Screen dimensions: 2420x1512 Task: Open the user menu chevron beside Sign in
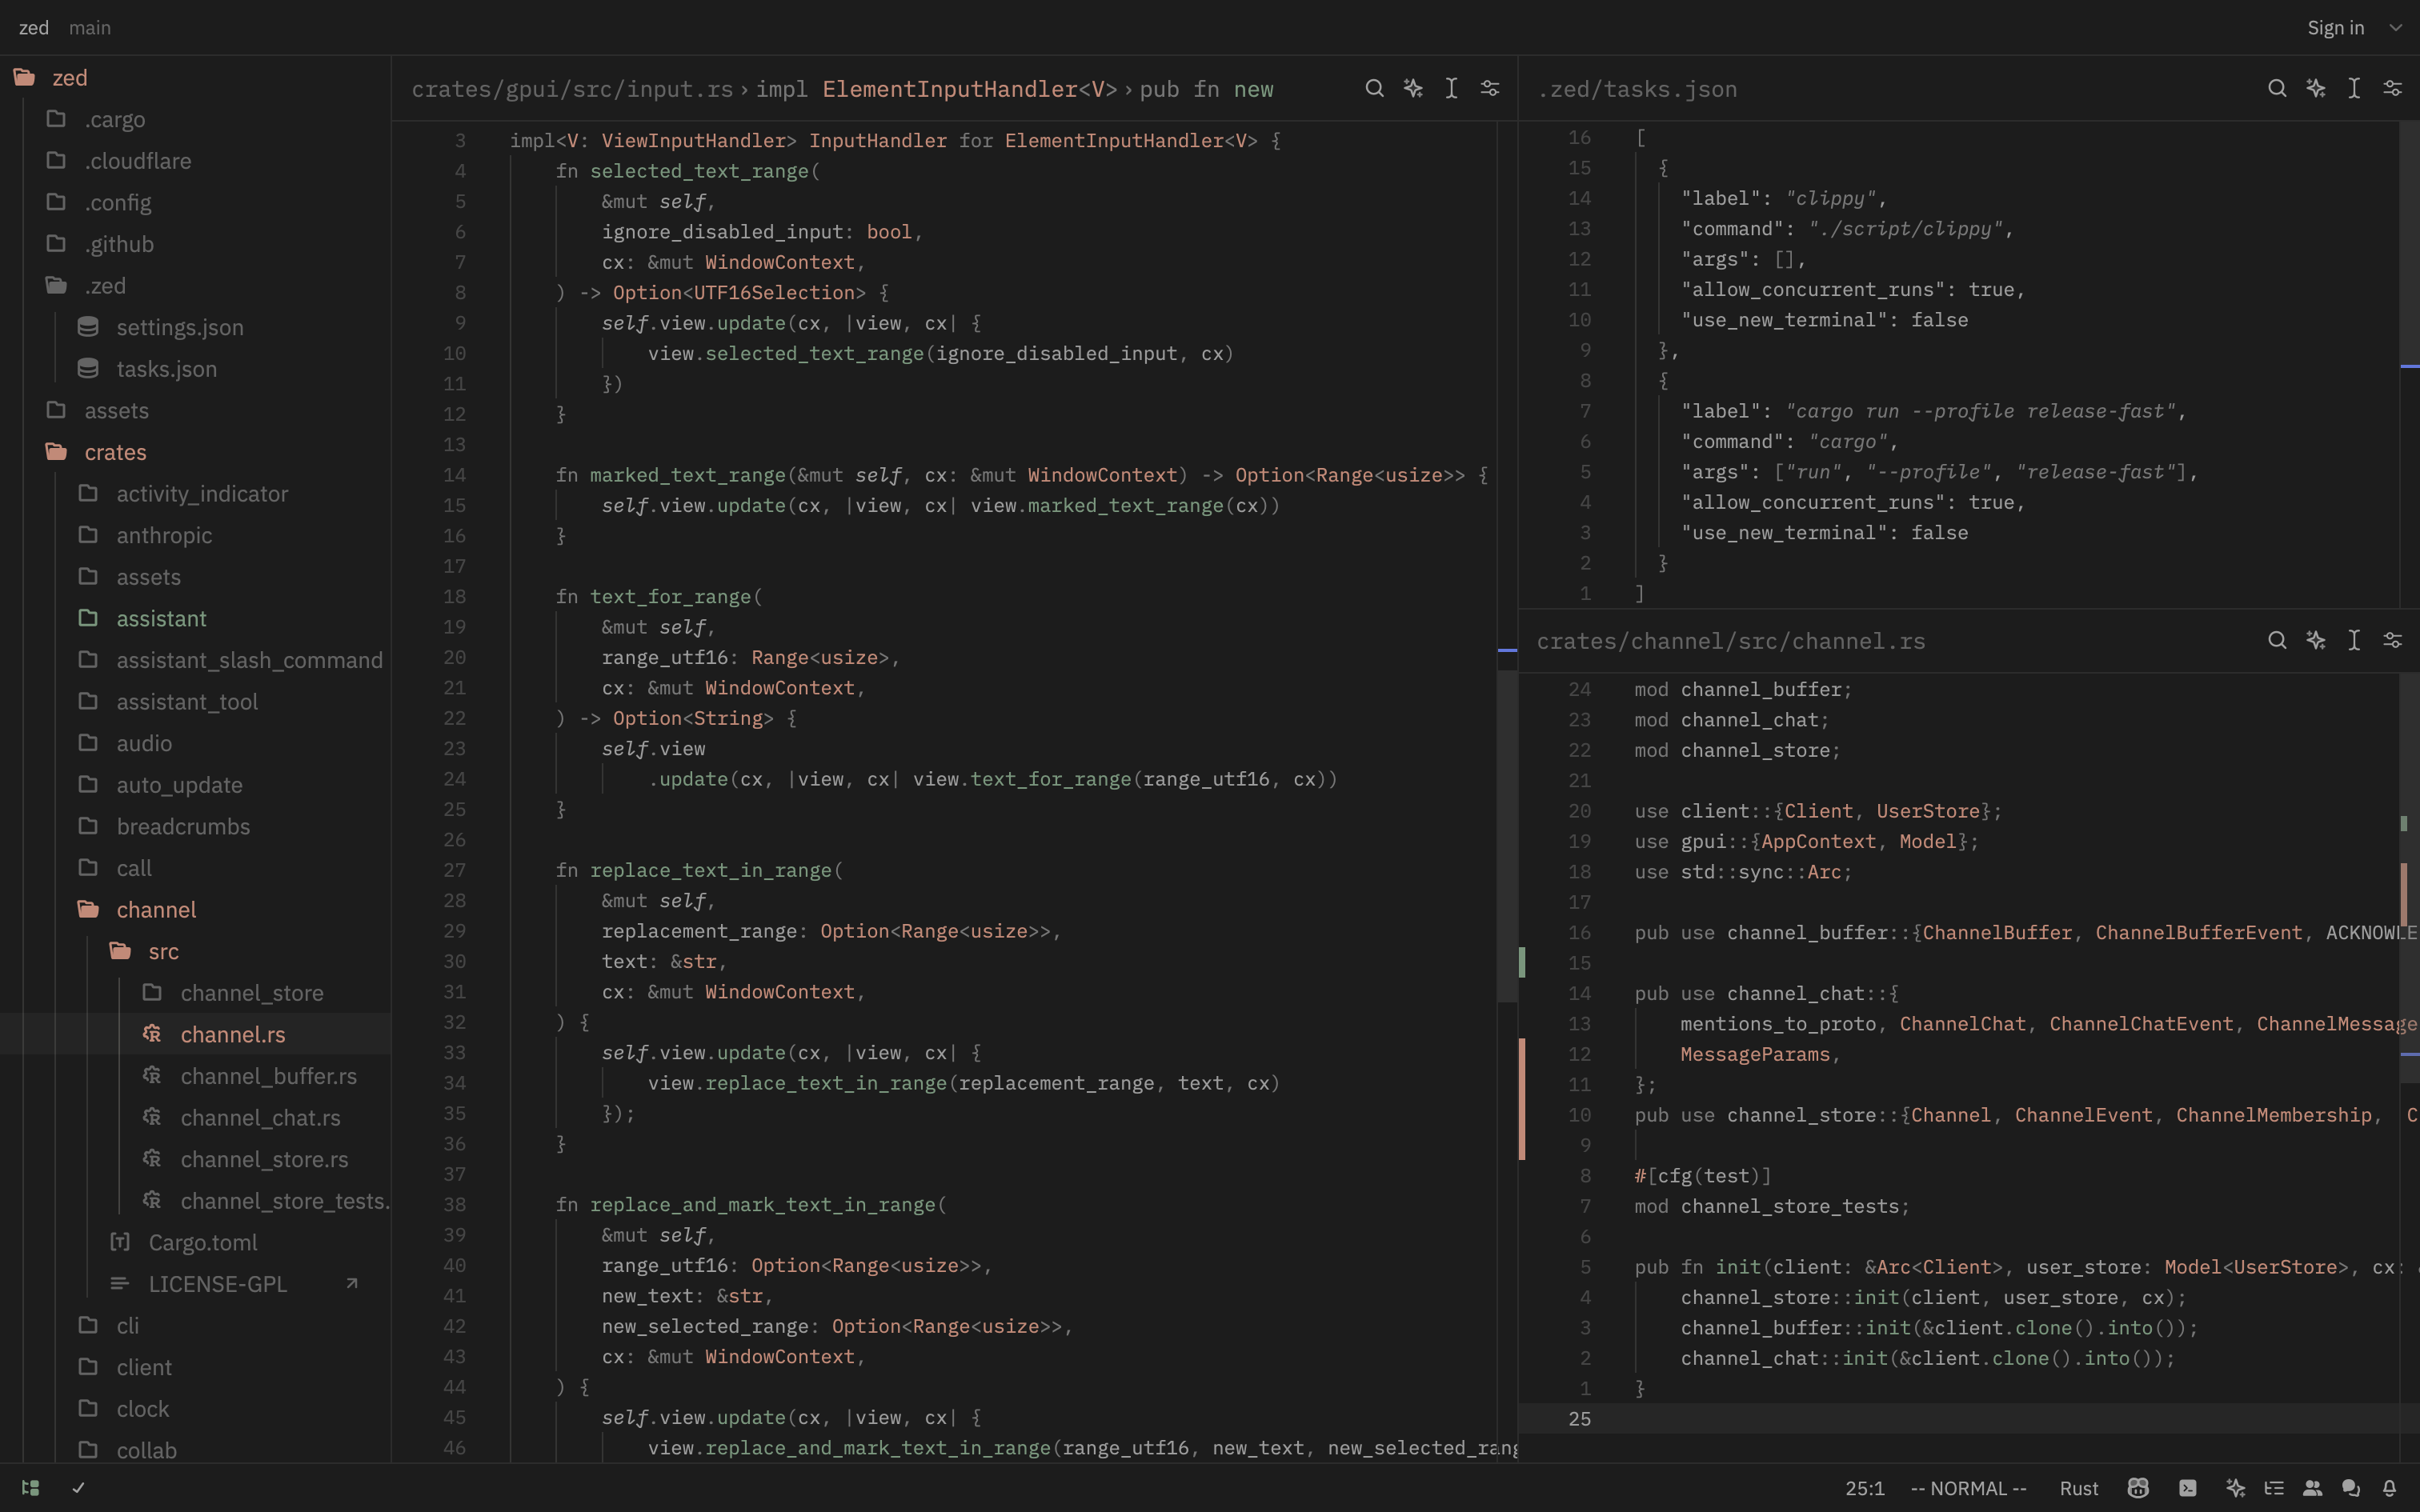click(2396, 28)
